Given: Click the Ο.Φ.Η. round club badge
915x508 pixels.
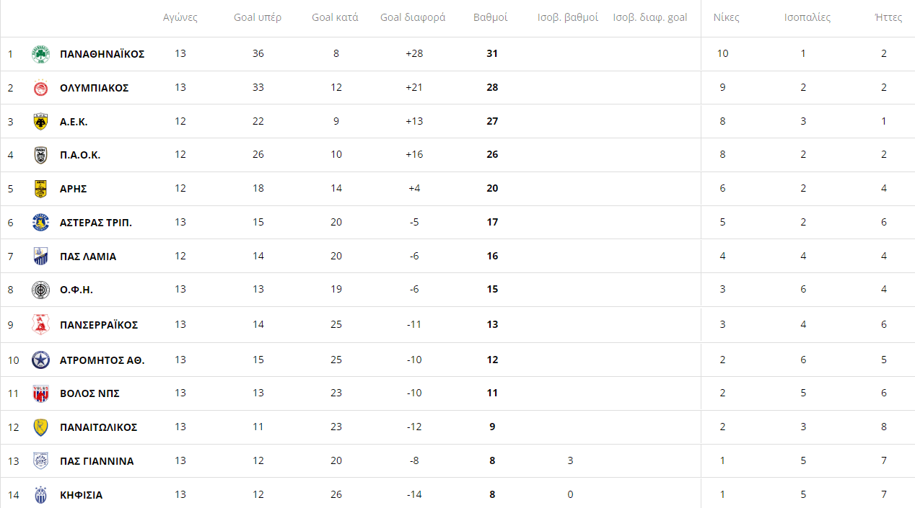Looking at the screenshot, I should coord(41,290).
